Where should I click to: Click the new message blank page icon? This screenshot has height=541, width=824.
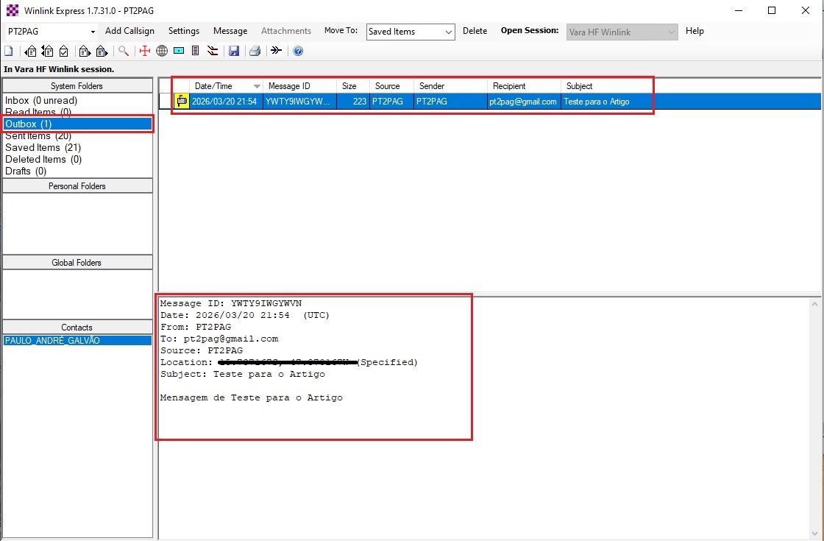click(8, 51)
